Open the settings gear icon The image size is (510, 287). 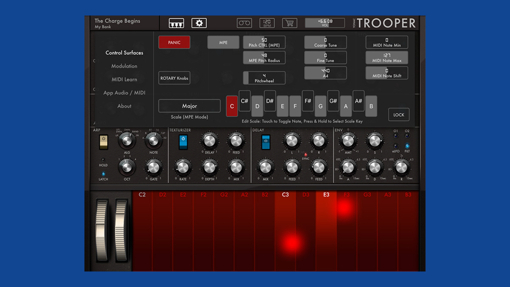click(199, 23)
